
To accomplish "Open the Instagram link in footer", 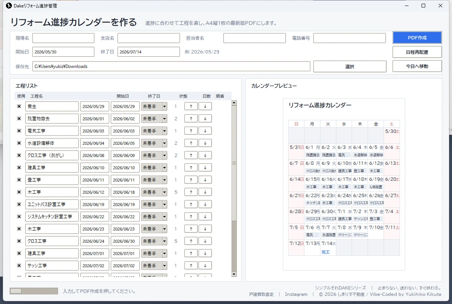I will point(296,294).
